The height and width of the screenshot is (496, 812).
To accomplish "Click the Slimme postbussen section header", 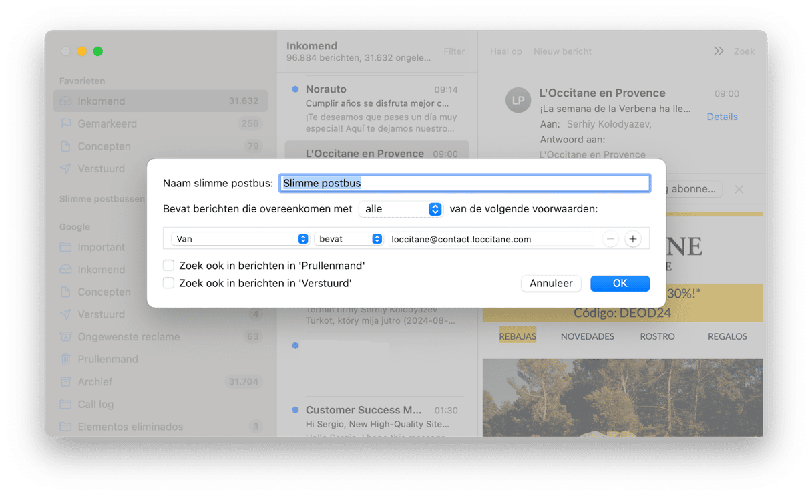I will coord(101,199).
